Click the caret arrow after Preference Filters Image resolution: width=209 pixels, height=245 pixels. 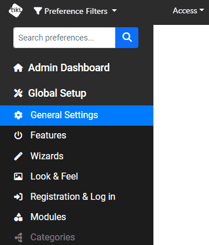pos(115,10)
